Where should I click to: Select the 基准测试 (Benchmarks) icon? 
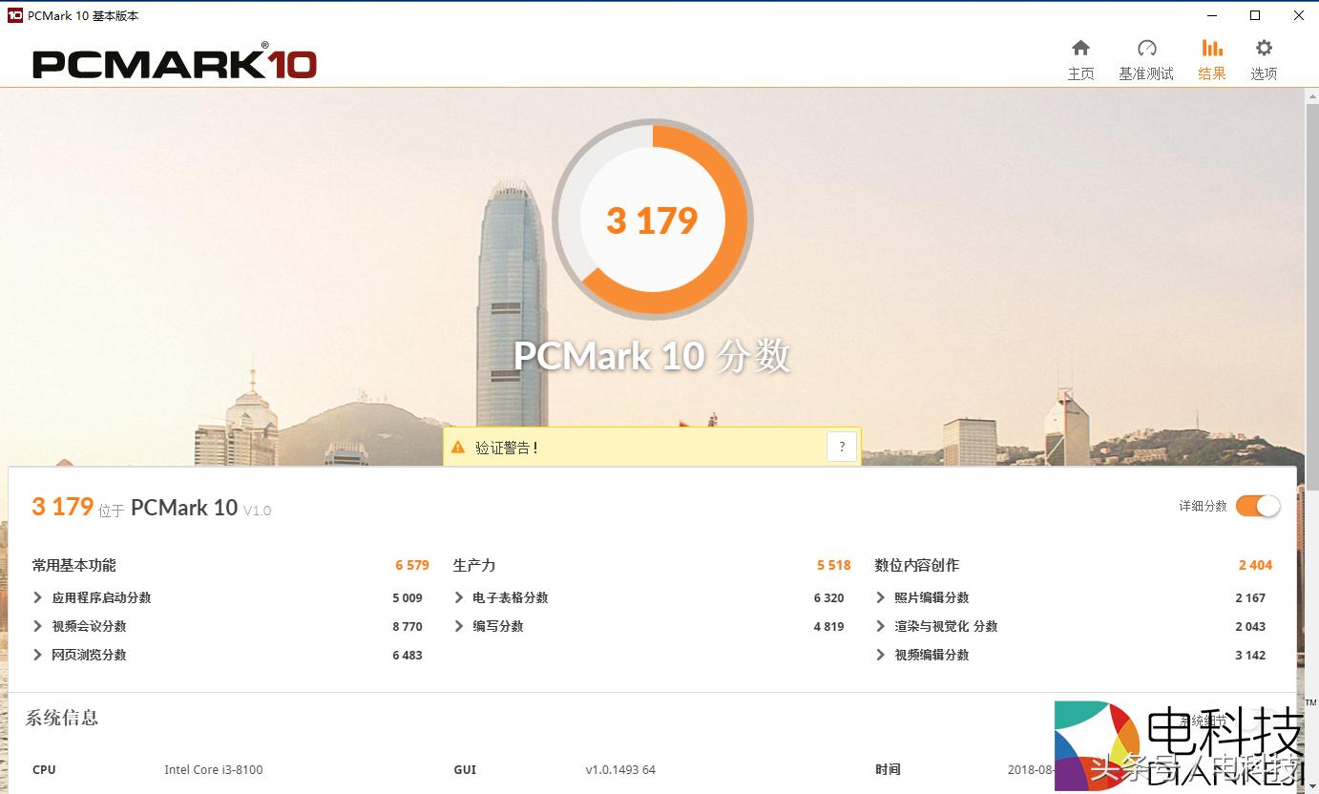click(1146, 55)
